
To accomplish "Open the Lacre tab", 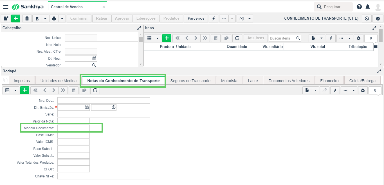I will [253, 81].
